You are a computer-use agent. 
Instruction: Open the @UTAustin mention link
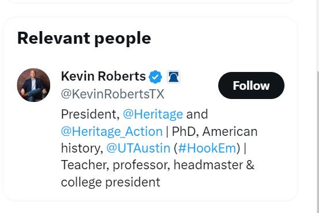138,148
